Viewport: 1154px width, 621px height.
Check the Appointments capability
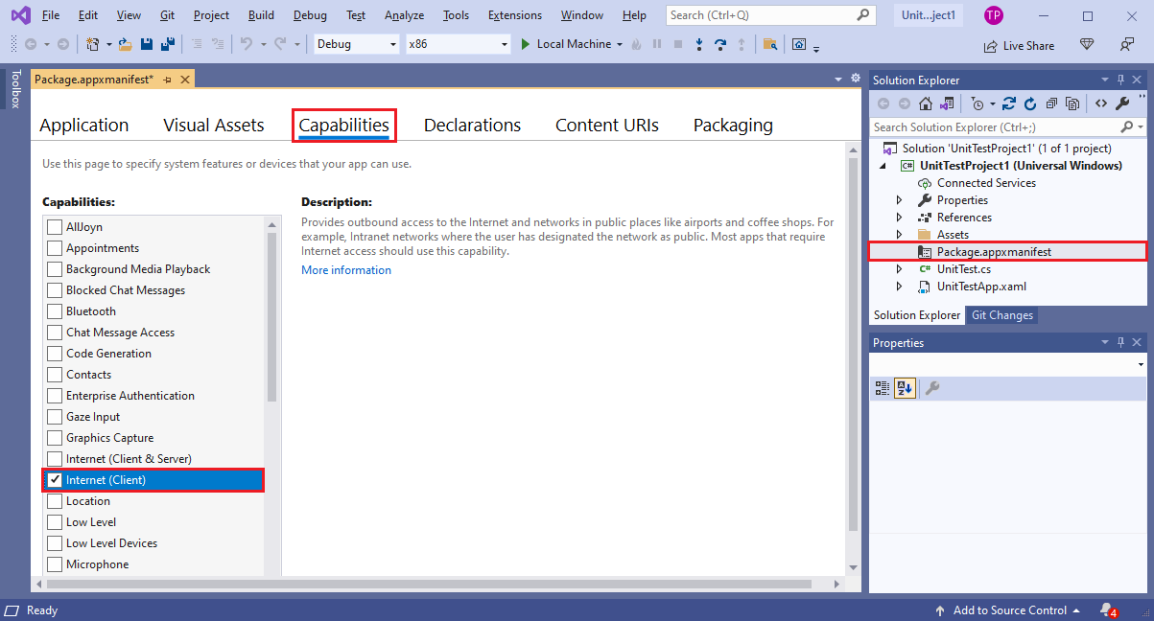coord(55,248)
